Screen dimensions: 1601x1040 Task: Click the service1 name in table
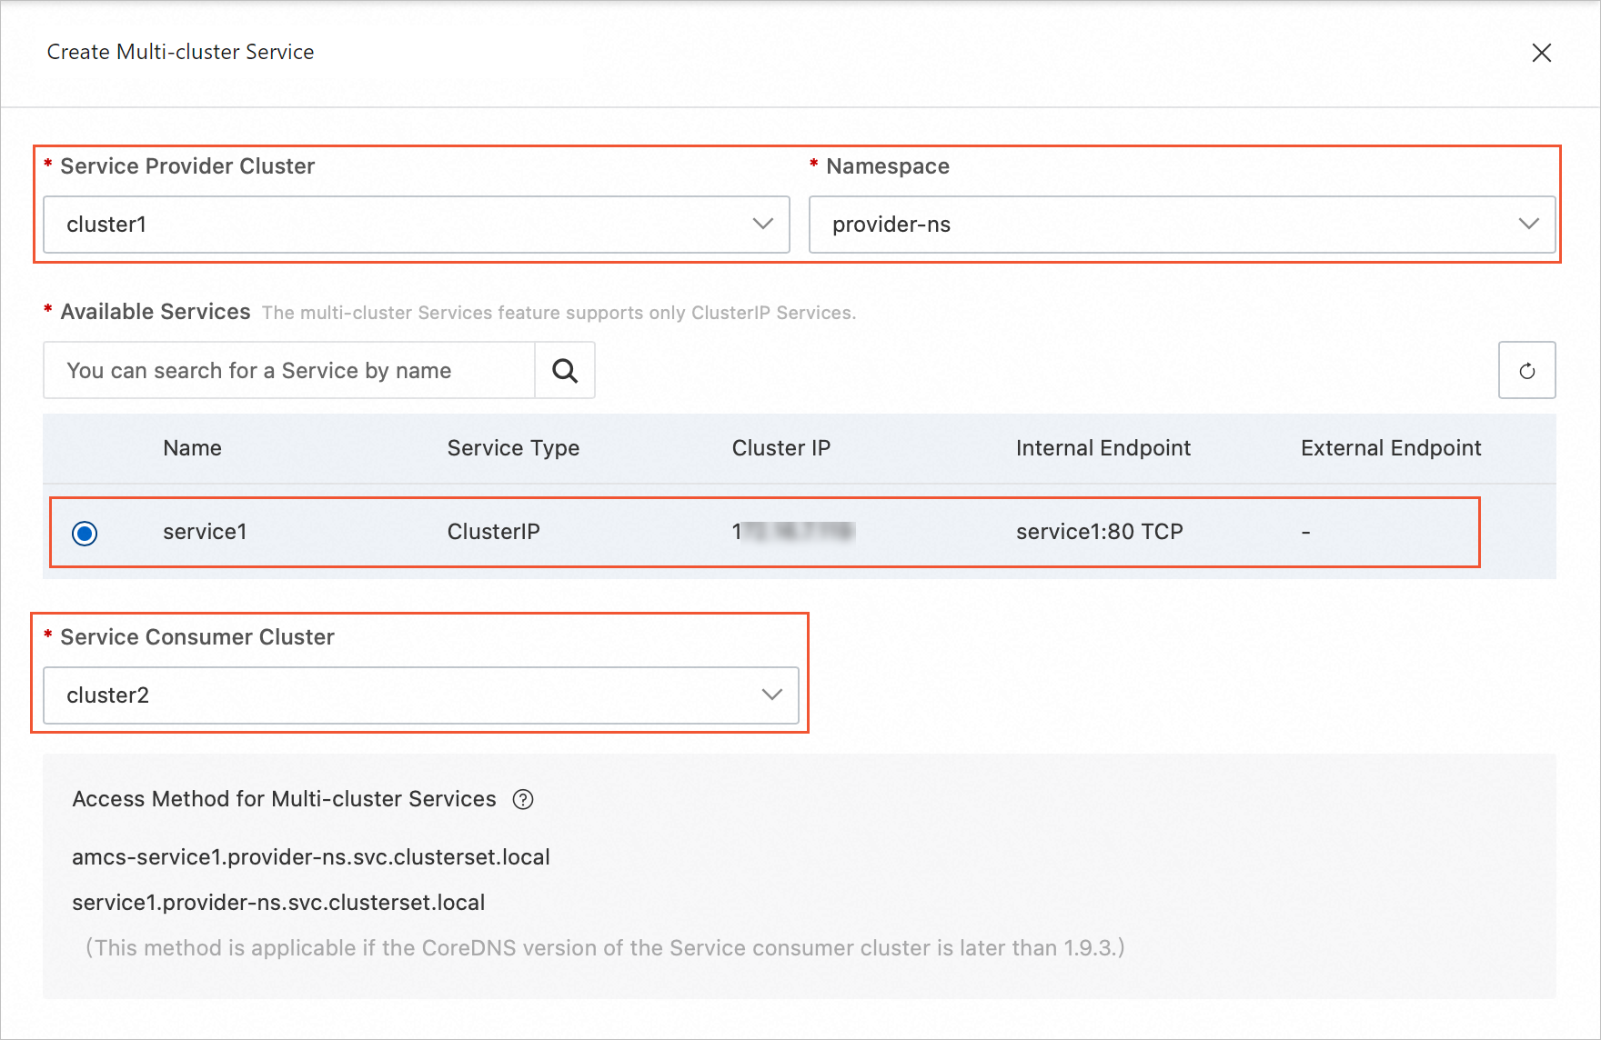click(205, 532)
